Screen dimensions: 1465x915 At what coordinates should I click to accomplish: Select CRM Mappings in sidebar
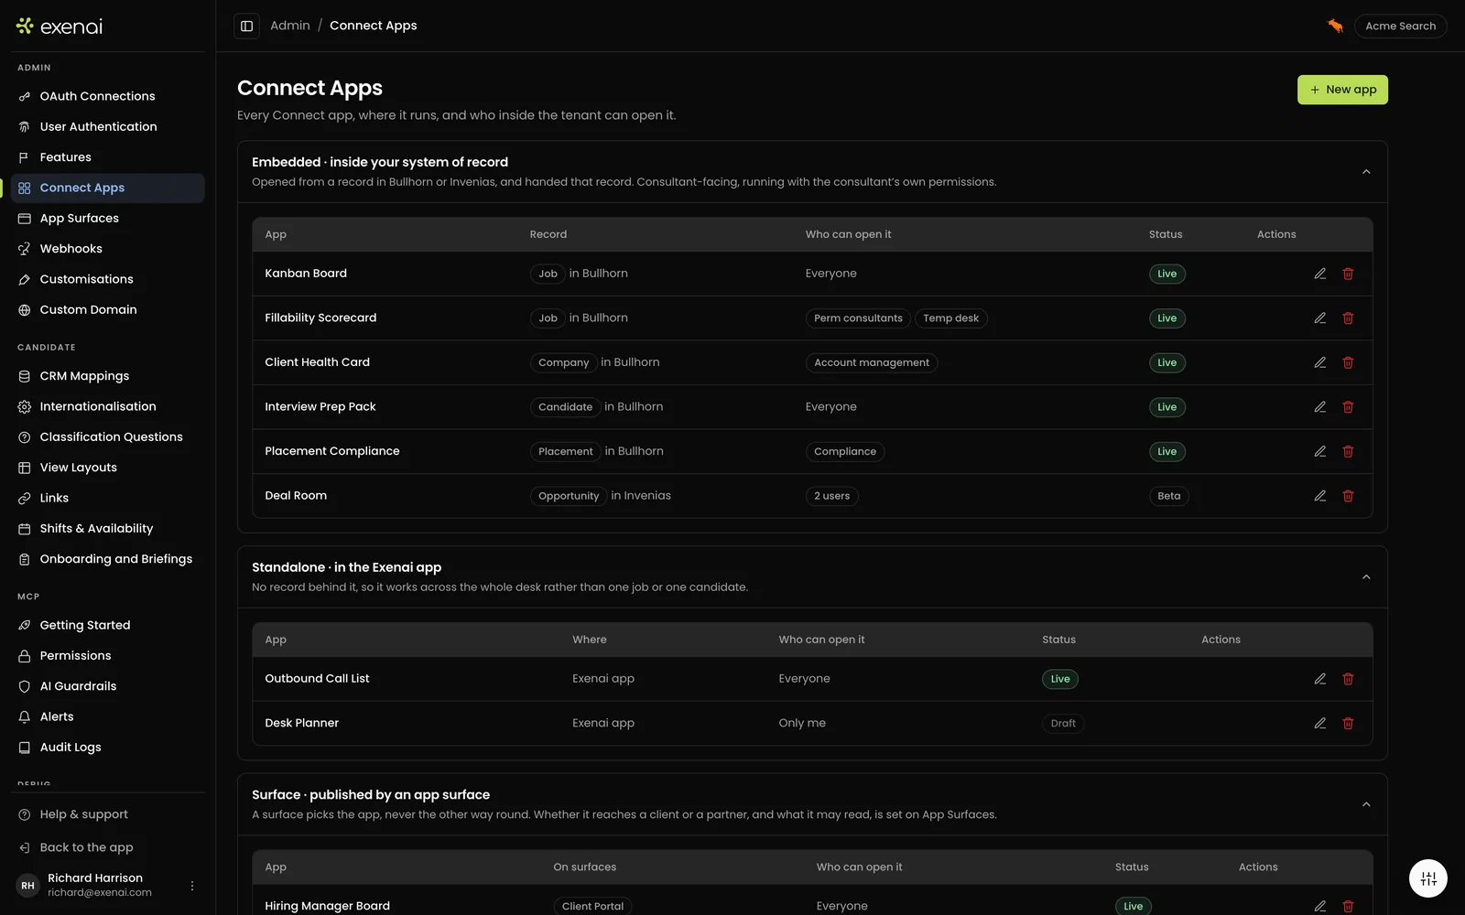coord(108,376)
